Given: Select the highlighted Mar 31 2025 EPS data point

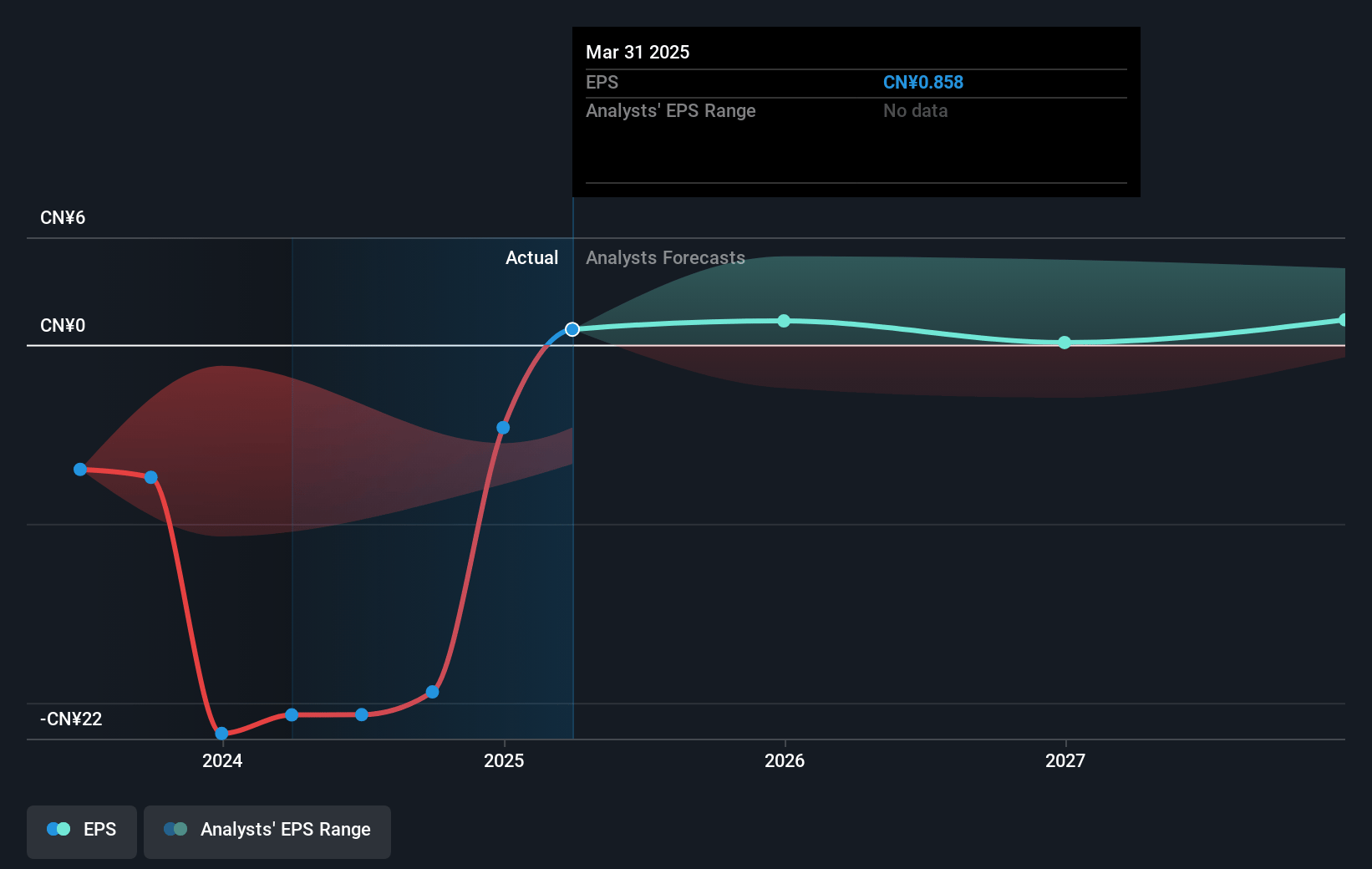Looking at the screenshot, I should pos(572,329).
